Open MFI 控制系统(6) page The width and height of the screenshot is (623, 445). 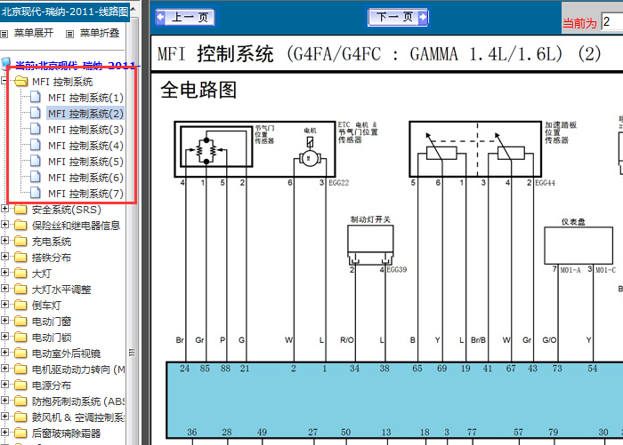[85, 178]
